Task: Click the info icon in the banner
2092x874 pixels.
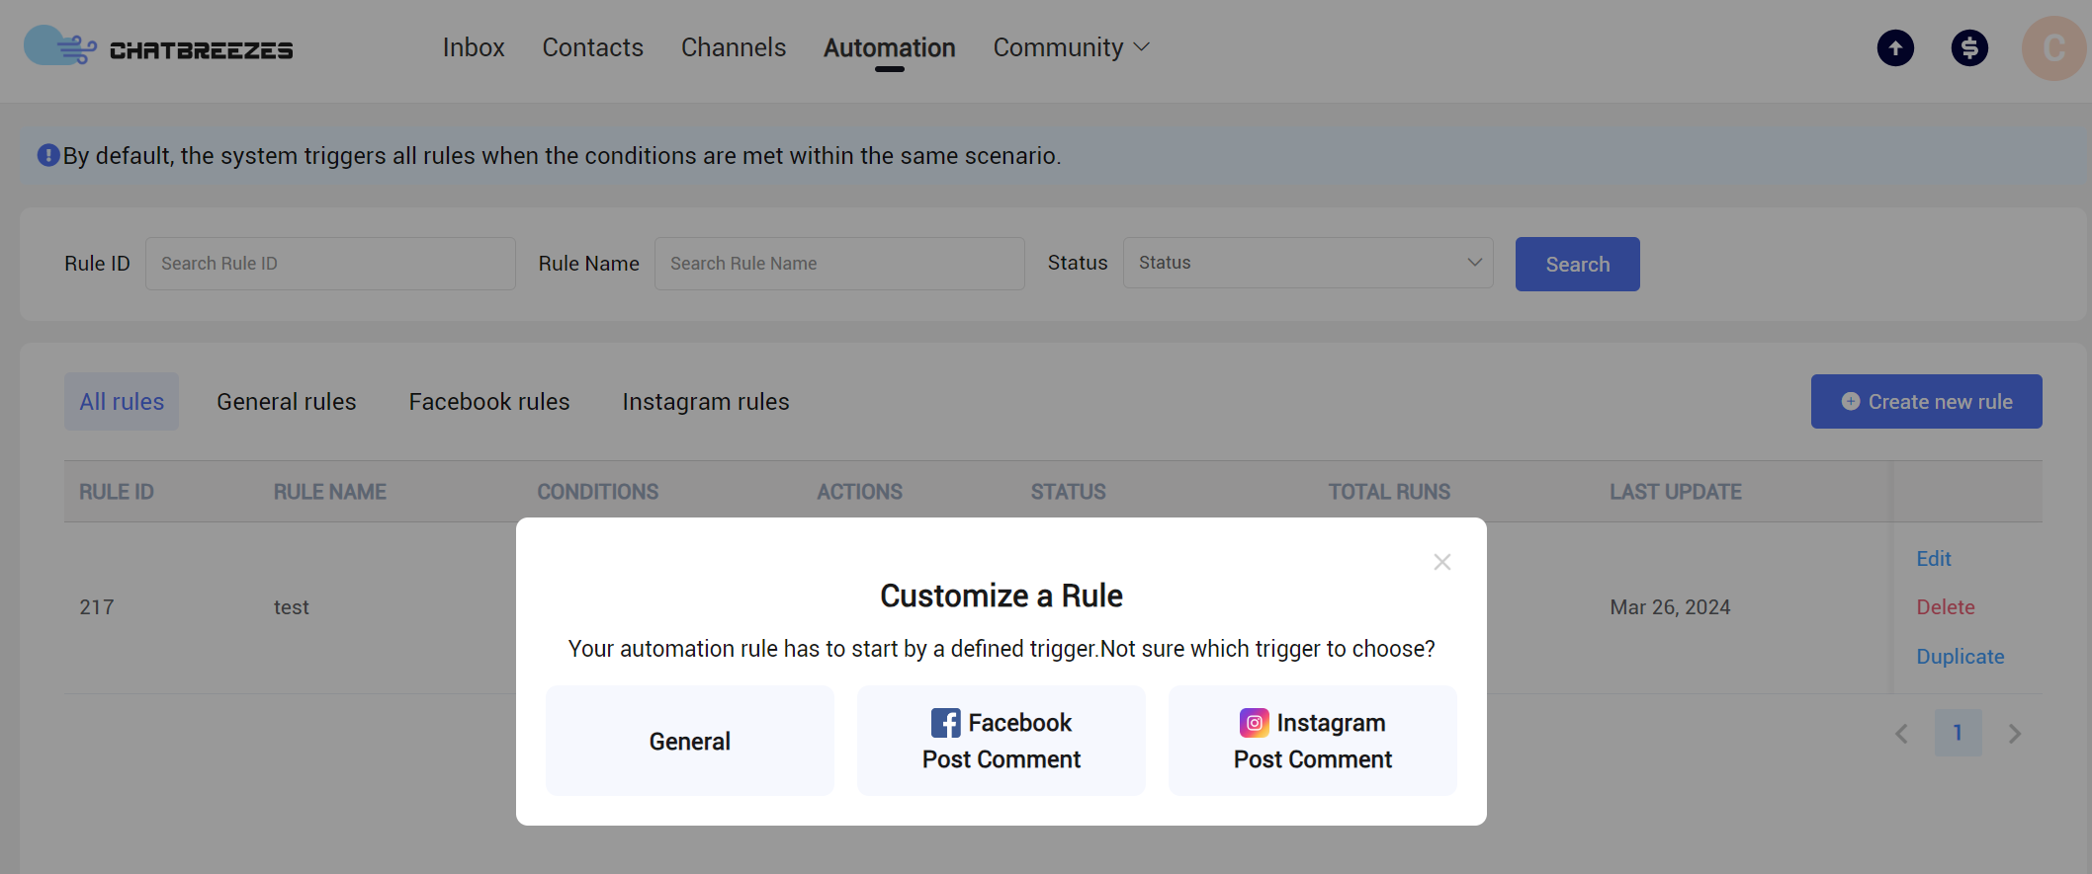Action: (x=48, y=155)
